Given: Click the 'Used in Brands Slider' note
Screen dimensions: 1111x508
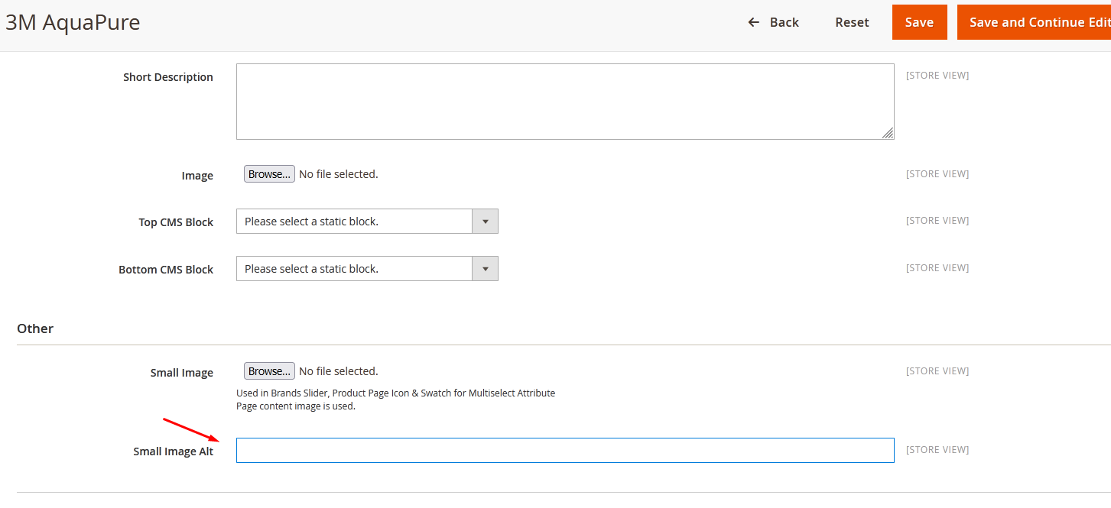Looking at the screenshot, I should coord(395,393).
